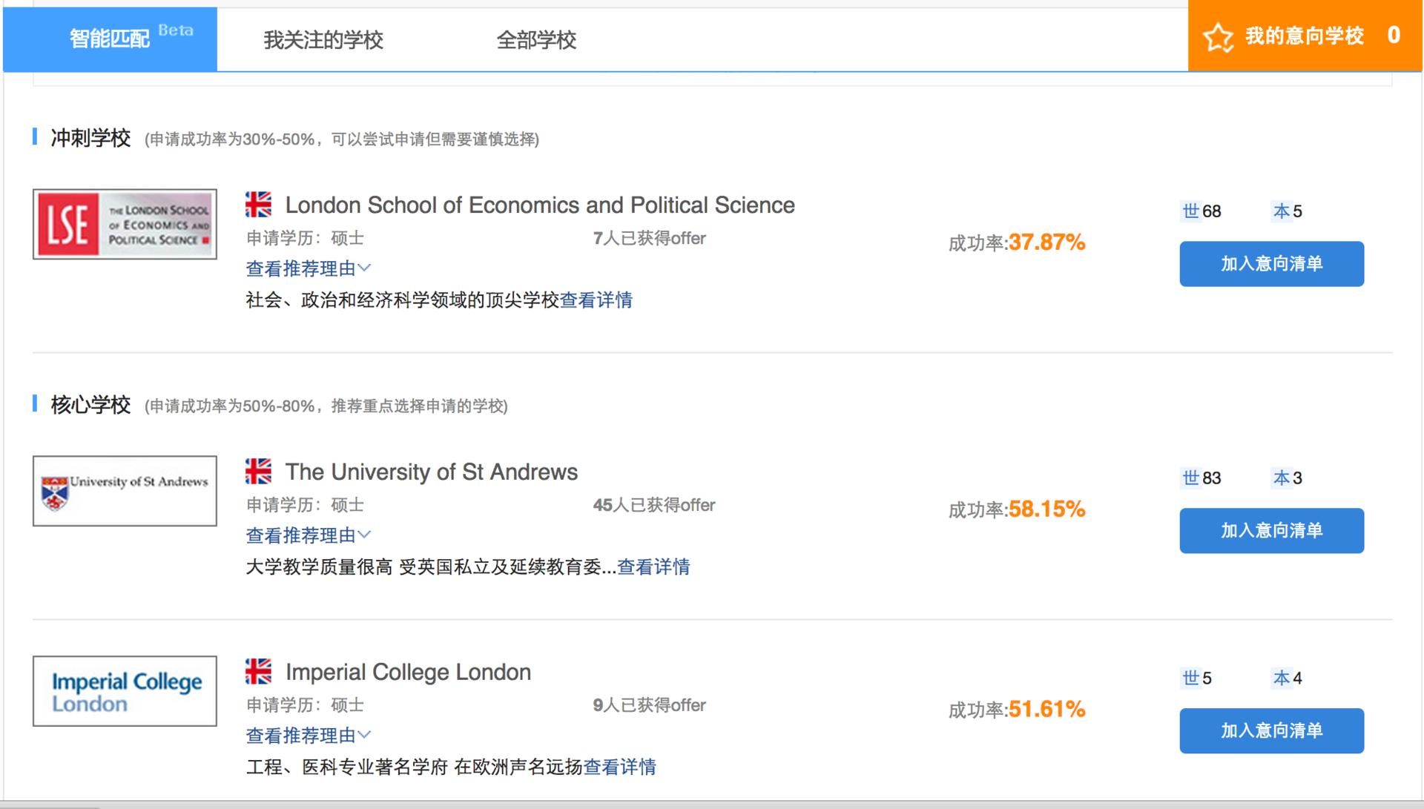Click the 51.61% success rate value
Screen dimensions: 1424x809
[x=1046, y=710]
